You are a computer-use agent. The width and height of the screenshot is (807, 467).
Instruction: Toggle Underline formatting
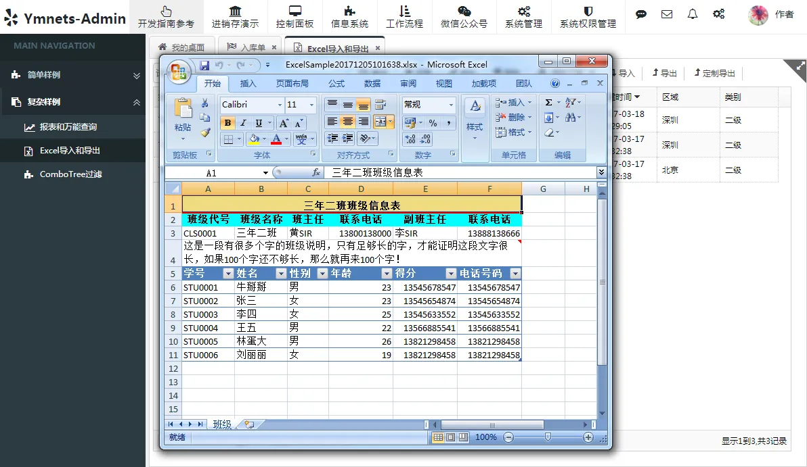[259, 123]
